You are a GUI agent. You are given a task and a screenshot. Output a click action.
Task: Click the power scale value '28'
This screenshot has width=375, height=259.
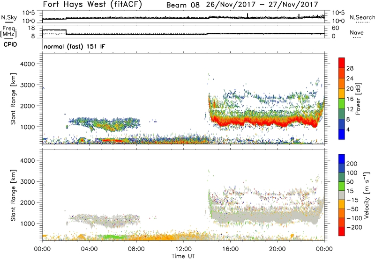click(x=350, y=68)
